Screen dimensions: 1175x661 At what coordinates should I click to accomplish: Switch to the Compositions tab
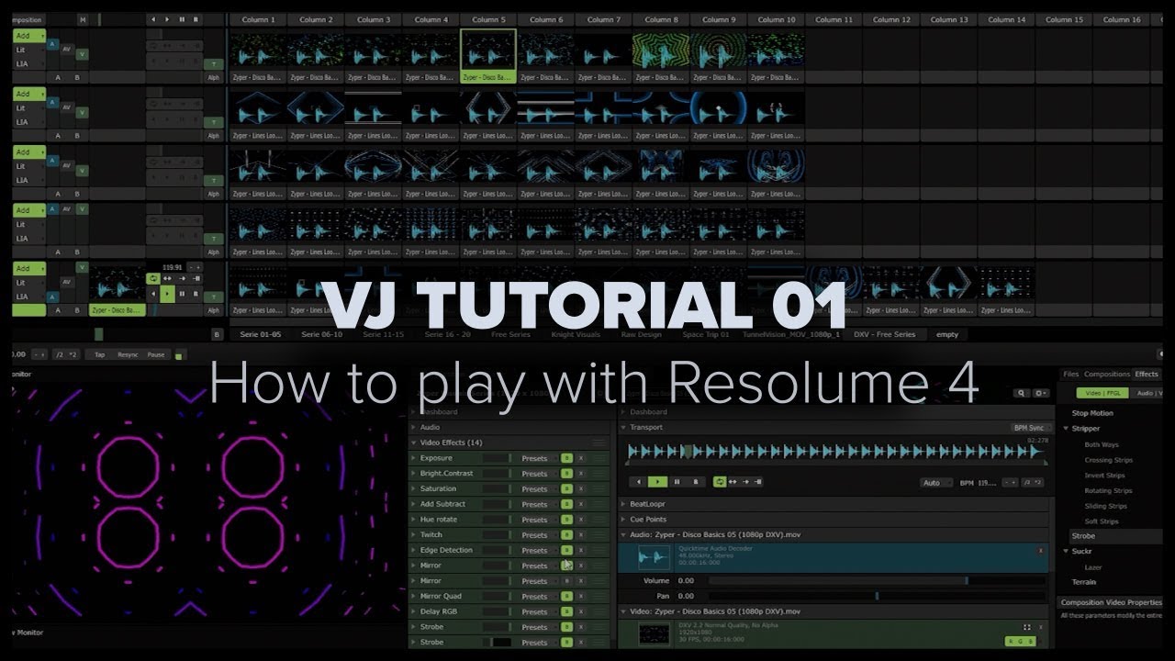(1107, 375)
